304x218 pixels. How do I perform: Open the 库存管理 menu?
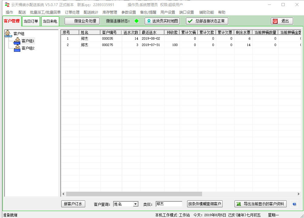[110, 12]
